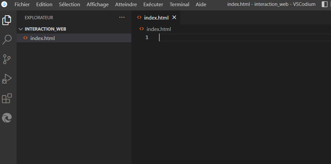The width and height of the screenshot is (331, 164).
Task: Switch to the index.html editor tab
Action: 156,18
